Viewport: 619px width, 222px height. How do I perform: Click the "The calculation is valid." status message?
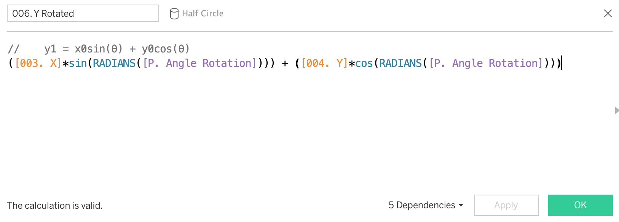[x=55, y=206]
